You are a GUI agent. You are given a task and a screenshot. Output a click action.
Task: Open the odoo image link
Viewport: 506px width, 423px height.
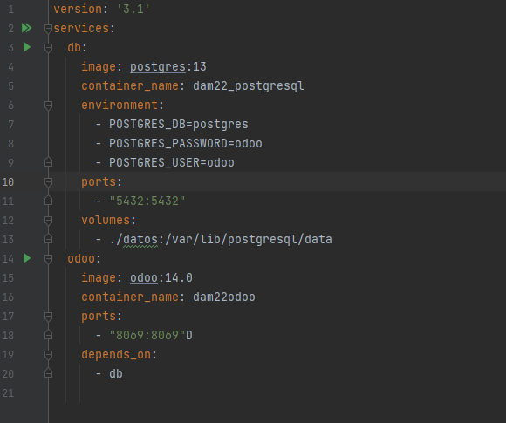[x=144, y=278]
